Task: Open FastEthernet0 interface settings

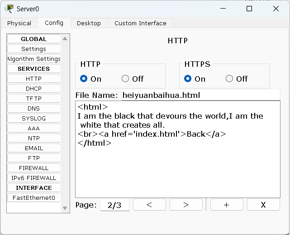Action: tap(33, 198)
